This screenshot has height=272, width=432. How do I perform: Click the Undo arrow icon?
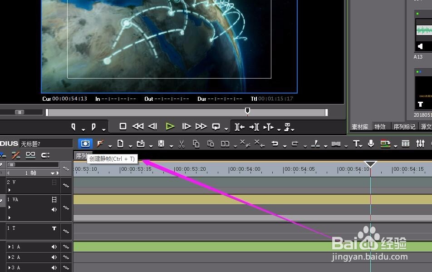[x=275, y=143]
